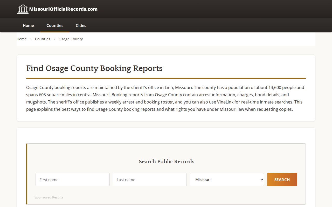This screenshot has height=207, width=332.
Task: Focus the Last name input field
Action: (150, 180)
